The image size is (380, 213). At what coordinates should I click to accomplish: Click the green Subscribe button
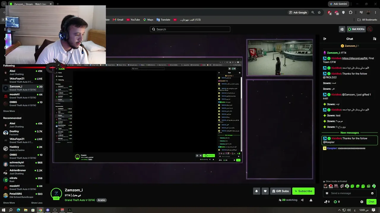coord(303,191)
